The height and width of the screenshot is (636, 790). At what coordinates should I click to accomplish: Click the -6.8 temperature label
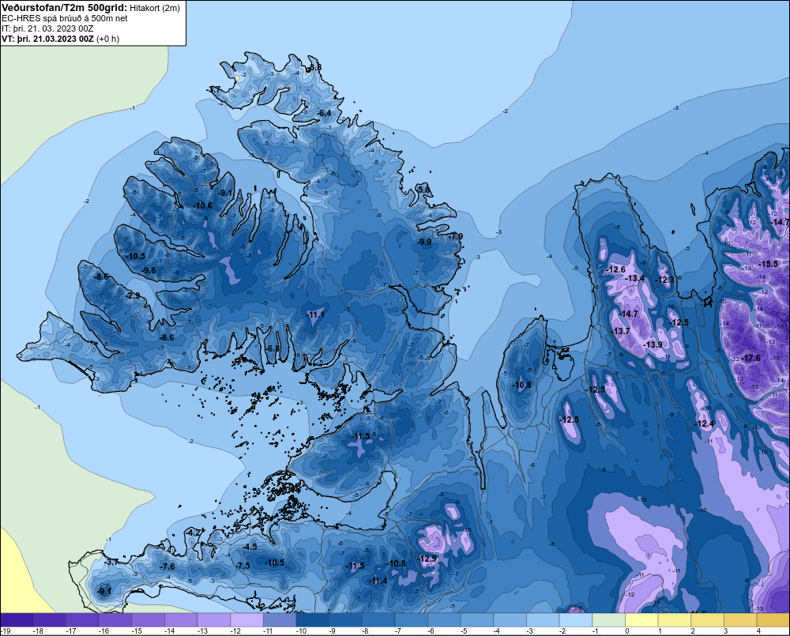(x=273, y=348)
